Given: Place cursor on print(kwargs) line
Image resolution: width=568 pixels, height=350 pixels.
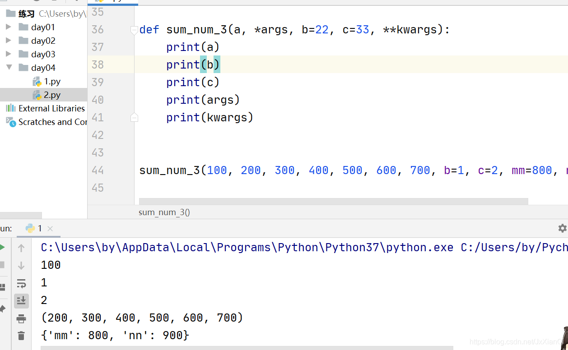Looking at the screenshot, I should [210, 117].
